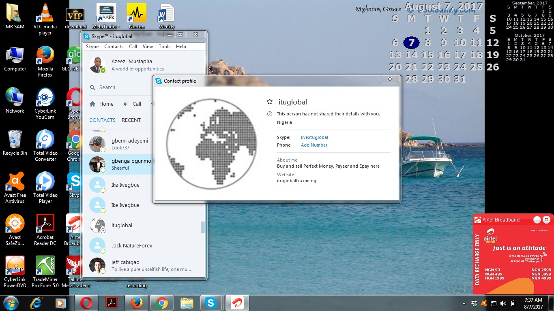
Task: Click the Add Number link
Action: (x=314, y=145)
